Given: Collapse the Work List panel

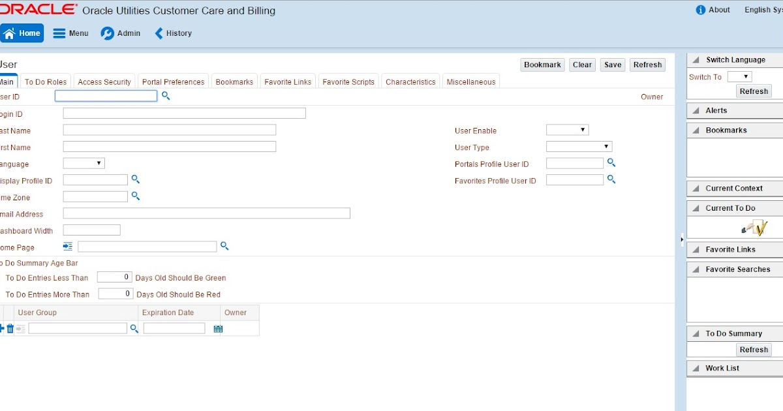Looking at the screenshot, I should point(694,368).
